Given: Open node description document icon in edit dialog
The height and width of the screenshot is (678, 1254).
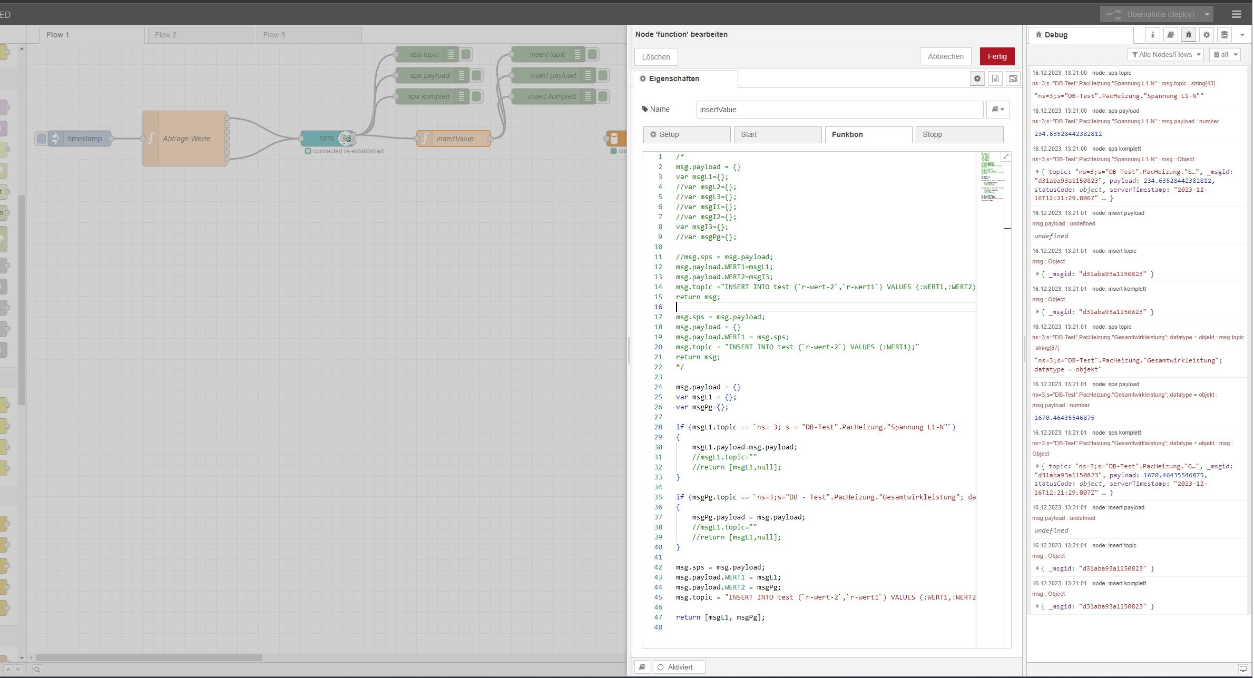Looking at the screenshot, I should 995,78.
